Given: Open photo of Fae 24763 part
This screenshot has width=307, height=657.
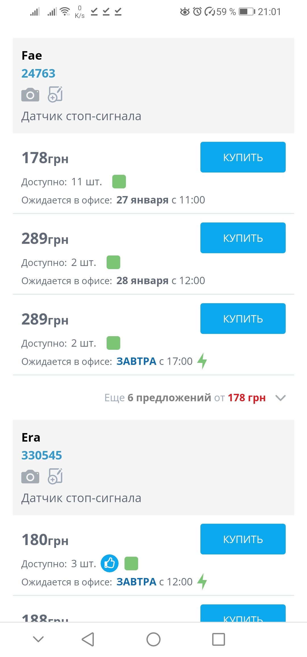Looking at the screenshot, I should point(30,95).
